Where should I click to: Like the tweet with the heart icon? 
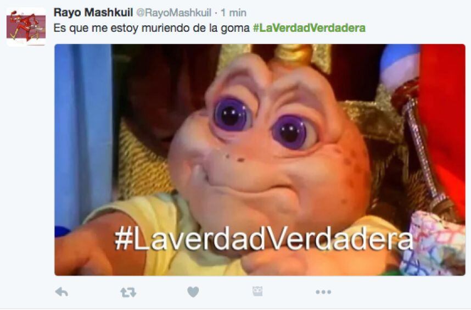[x=193, y=292]
